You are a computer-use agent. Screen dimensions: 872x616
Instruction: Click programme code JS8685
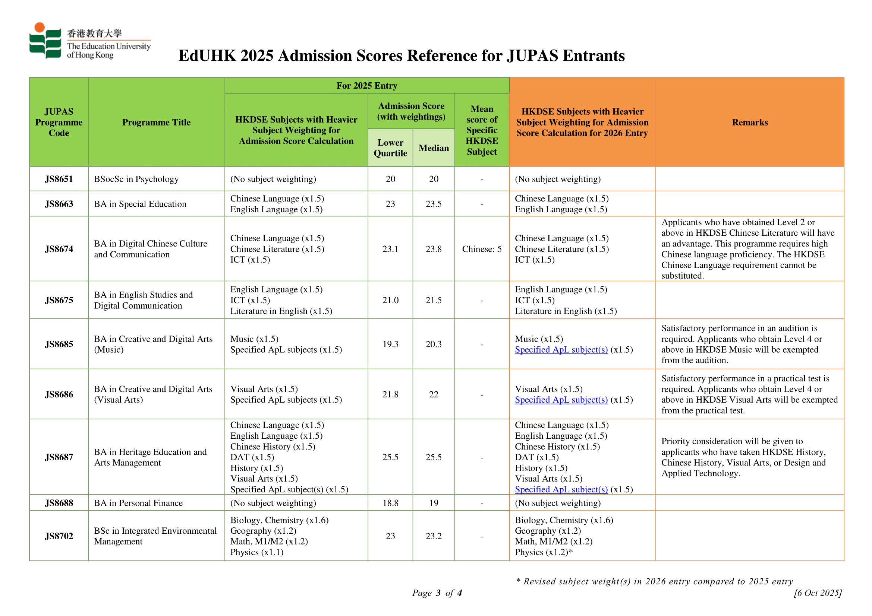[59, 344]
